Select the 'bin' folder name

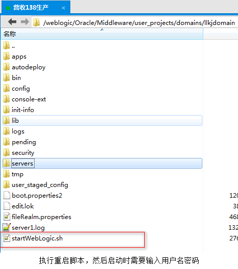tap(16, 78)
